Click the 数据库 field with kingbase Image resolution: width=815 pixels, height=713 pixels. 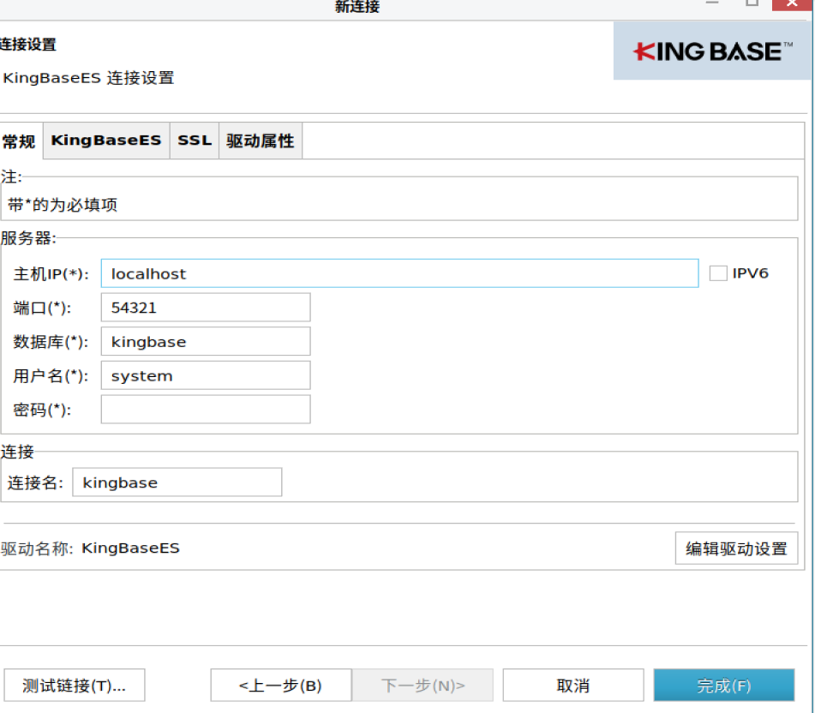click(x=206, y=341)
